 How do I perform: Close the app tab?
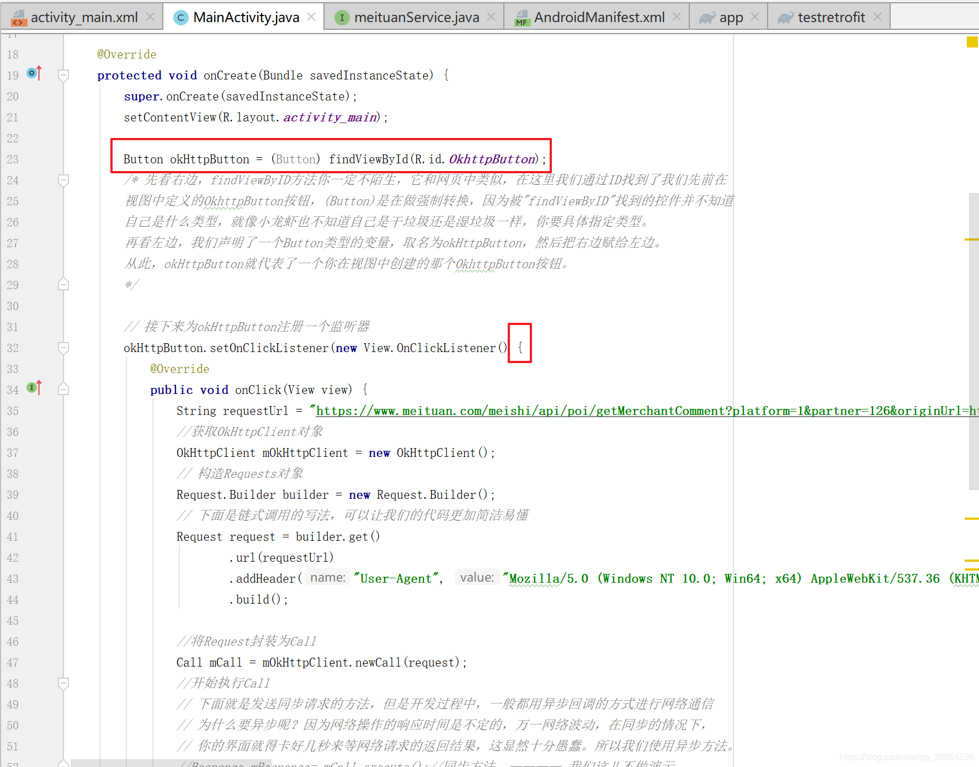[755, 17]
